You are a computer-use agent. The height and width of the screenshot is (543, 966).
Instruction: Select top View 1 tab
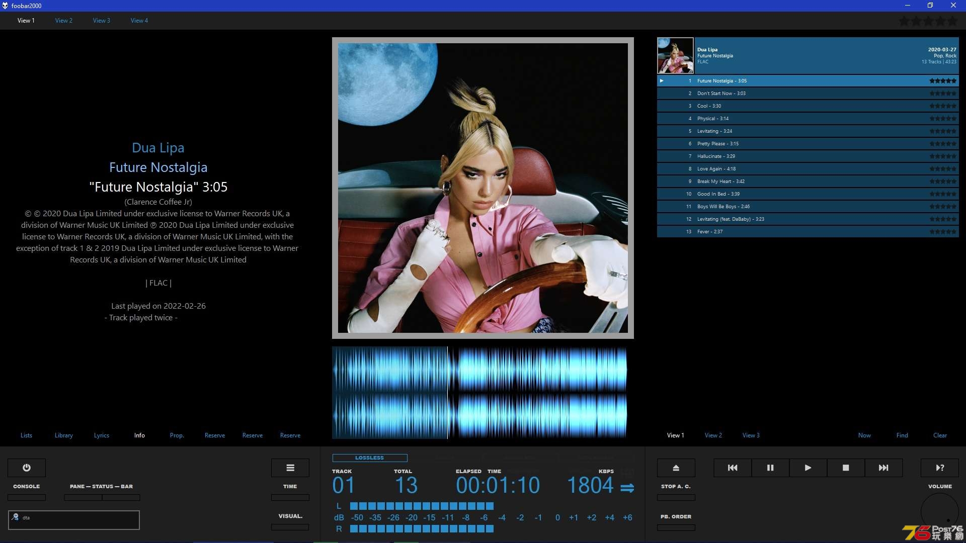point(26,21)
